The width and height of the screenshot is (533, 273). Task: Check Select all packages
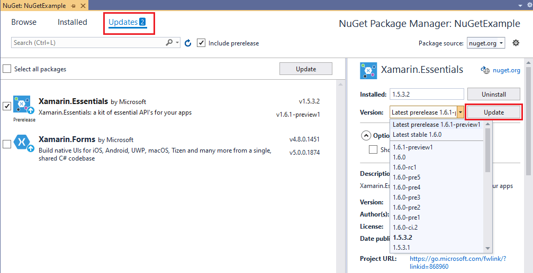6,69
